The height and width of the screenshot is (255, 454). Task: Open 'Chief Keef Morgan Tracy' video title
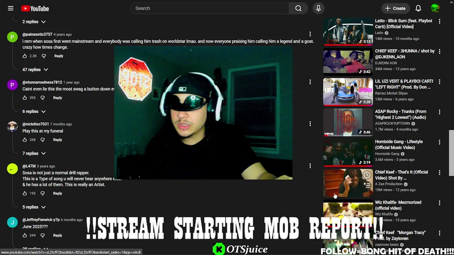pos(400,236)
